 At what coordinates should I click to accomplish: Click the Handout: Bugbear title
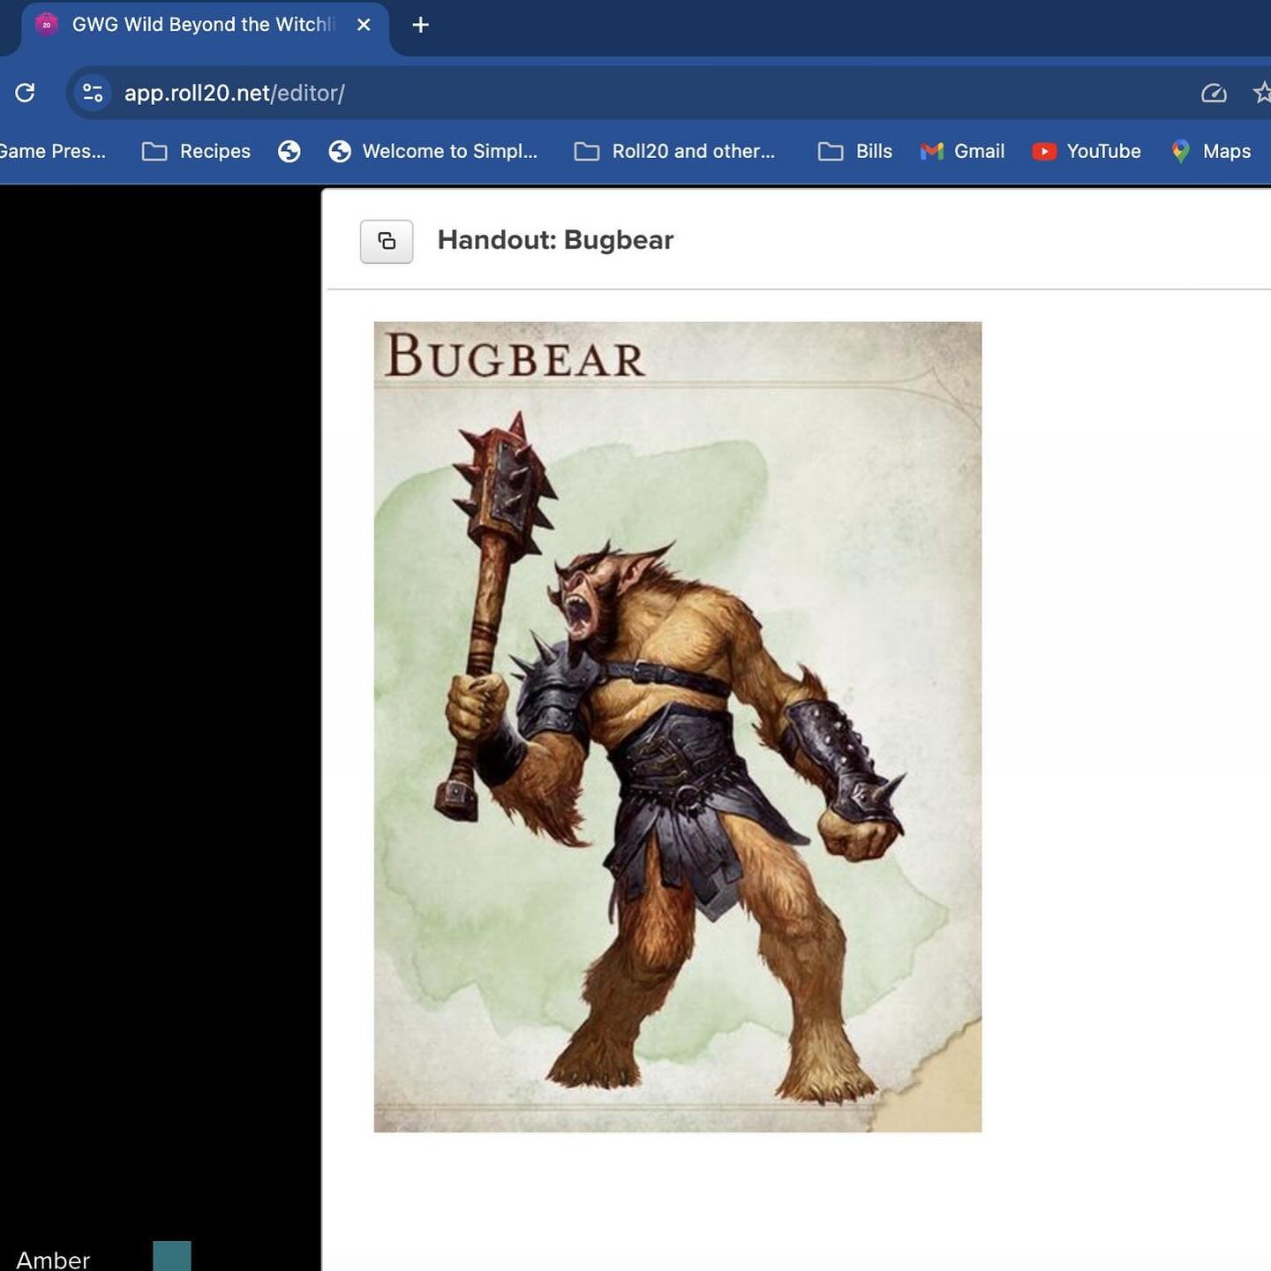coord(555,240)
